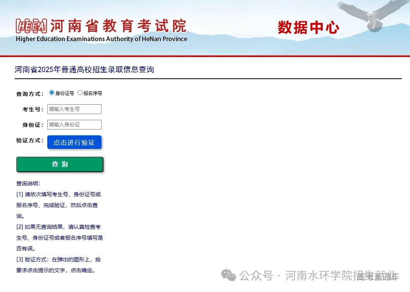The image size is (410, 292).
Task: Select the 身份证号 query method
Action: coord(52,92)
